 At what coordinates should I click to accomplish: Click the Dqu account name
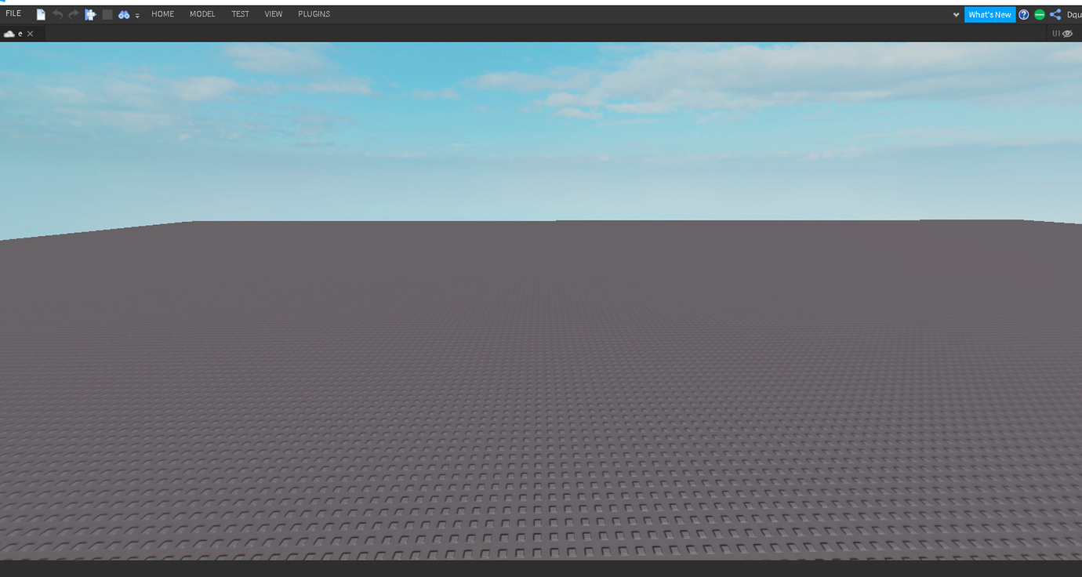click(1075, 14)
